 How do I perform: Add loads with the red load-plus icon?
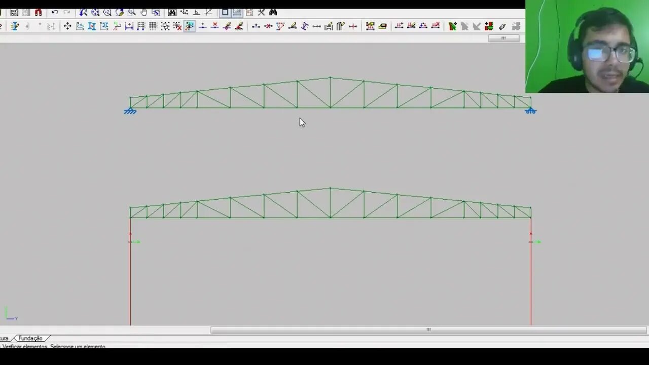point(399,26)
